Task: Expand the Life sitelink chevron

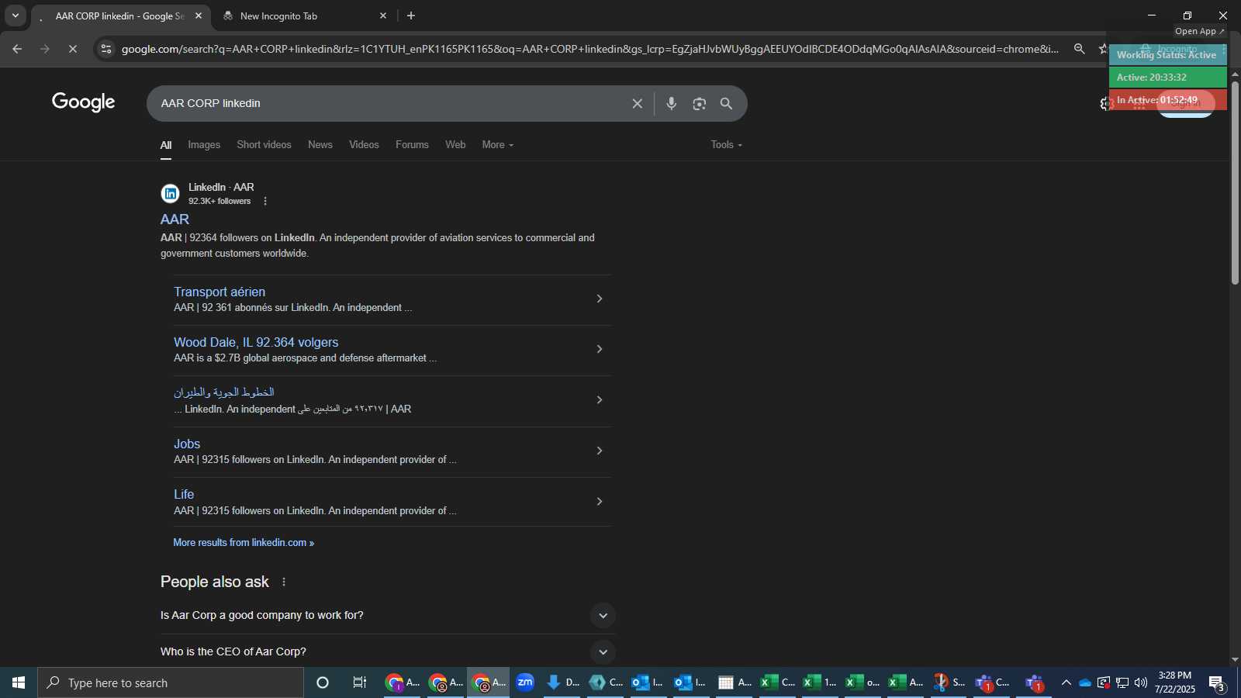Action: pos(599,502)
